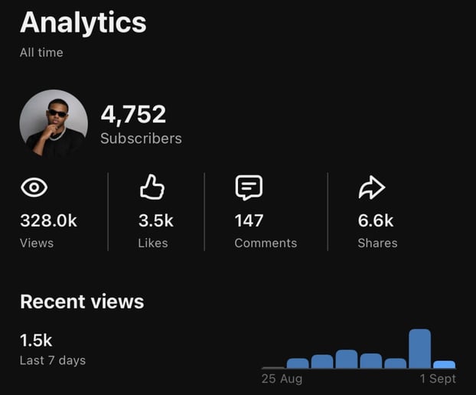Screen dimensions: 476x395
Task: Tap the Subscribers label
Action: (x=141, y=139)
